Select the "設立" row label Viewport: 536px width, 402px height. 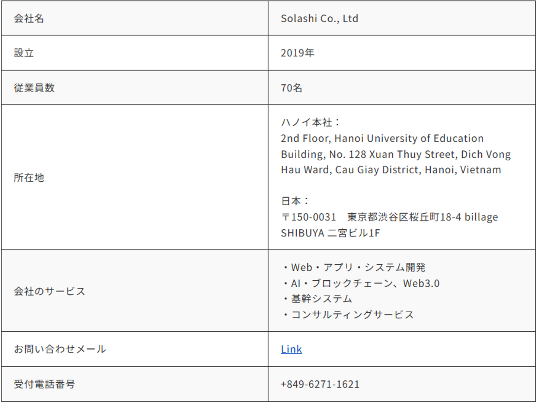[x=24, y=53]
